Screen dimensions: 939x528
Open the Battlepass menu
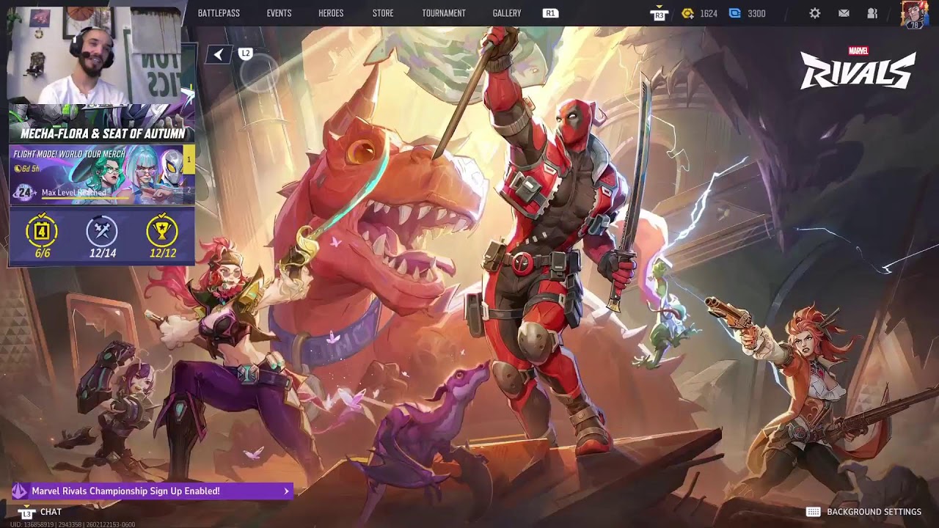pos(219,13)
